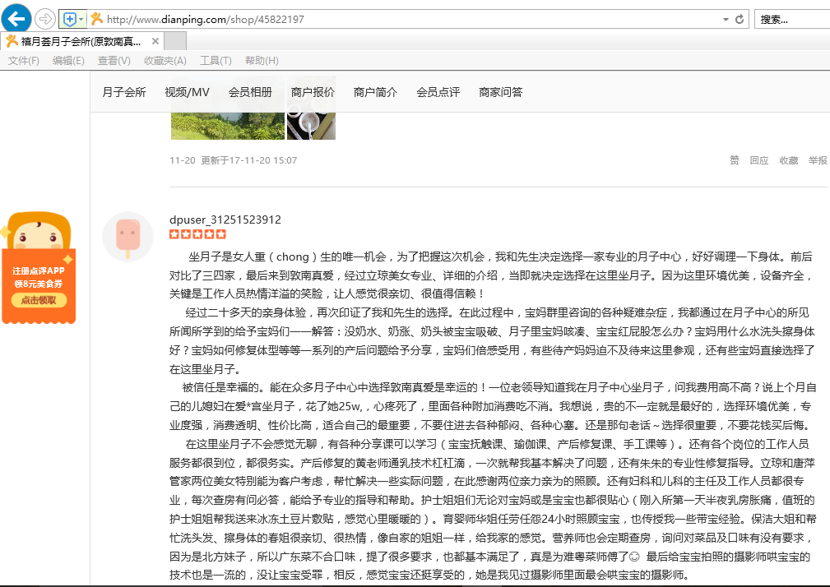Click the reviewer's popsicle avatar

[128, 236]
